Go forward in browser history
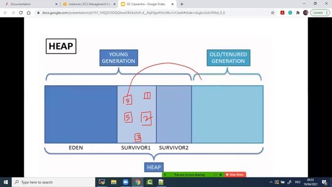This screenshot has height=187, width=332. coord(13,12)
